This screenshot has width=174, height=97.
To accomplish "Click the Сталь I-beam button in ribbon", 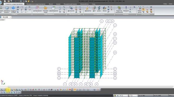I will [99, 9].
